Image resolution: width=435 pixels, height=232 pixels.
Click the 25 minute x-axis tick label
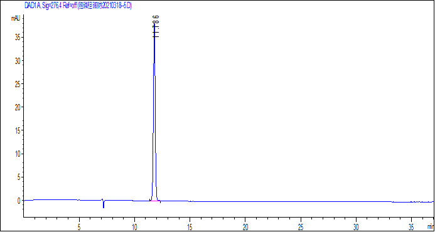(301, 226)
